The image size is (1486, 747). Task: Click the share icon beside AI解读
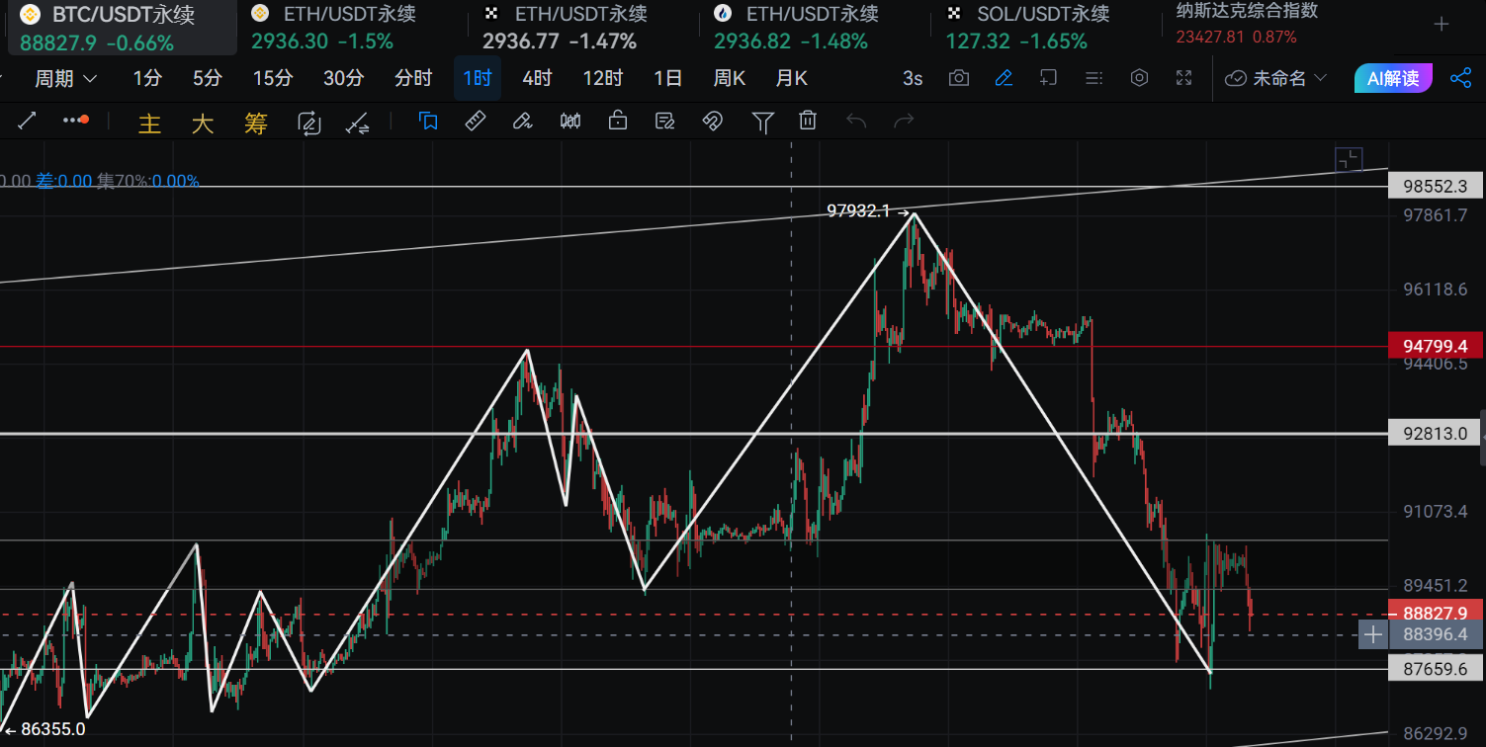[x=1460, y=78]
